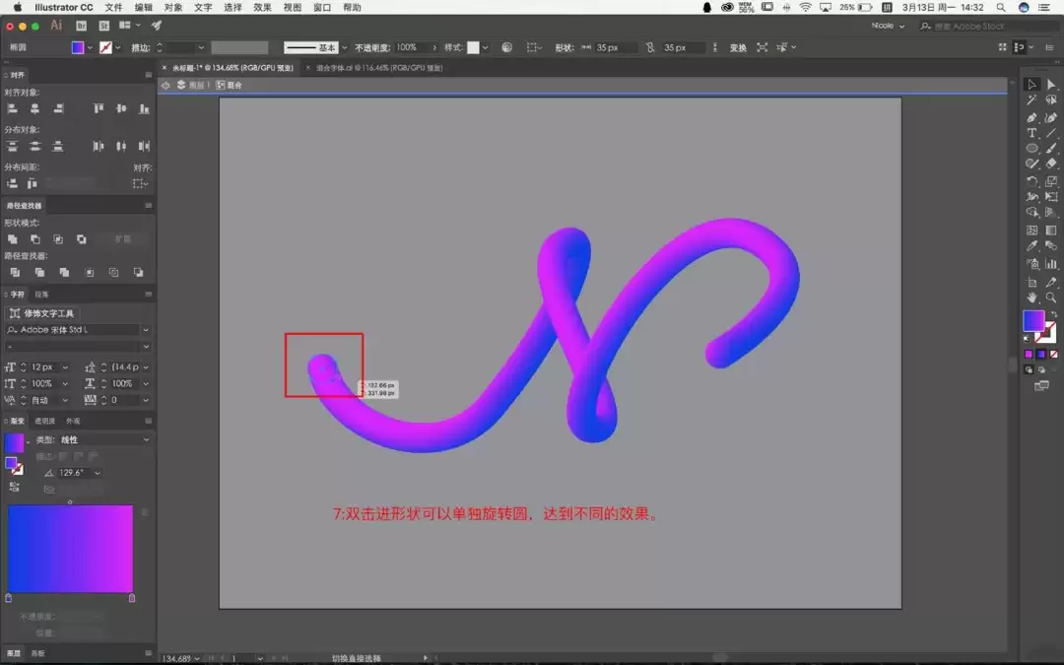Click 描边 label in control bar
1064x665 pixels.
(141, 47)
